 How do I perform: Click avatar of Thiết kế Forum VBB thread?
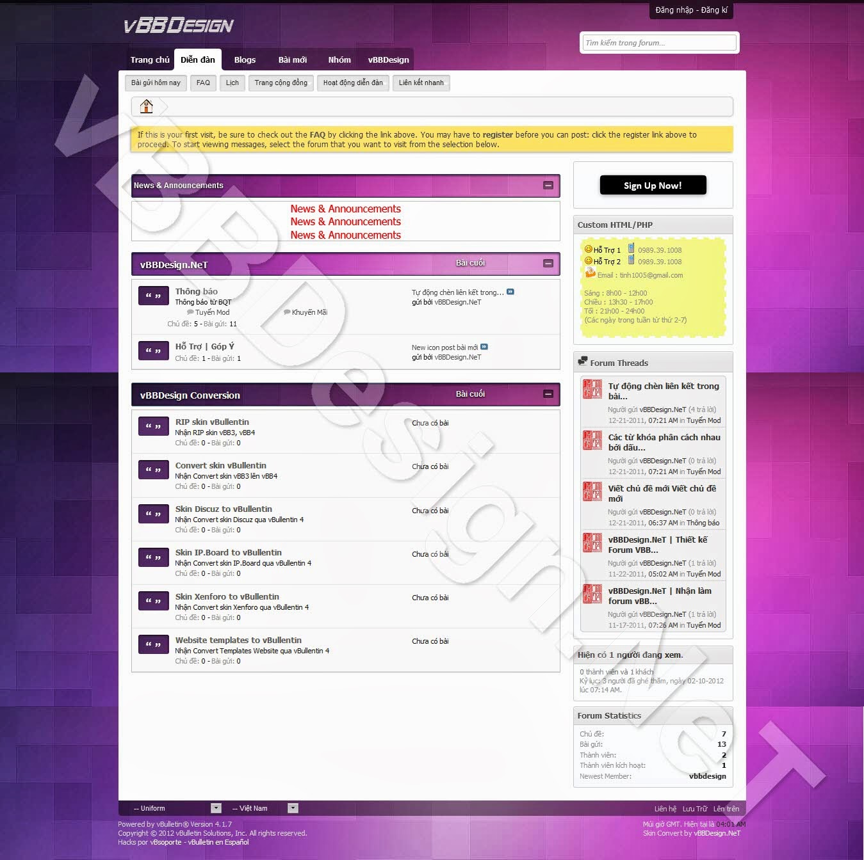(x=592, y=543)
